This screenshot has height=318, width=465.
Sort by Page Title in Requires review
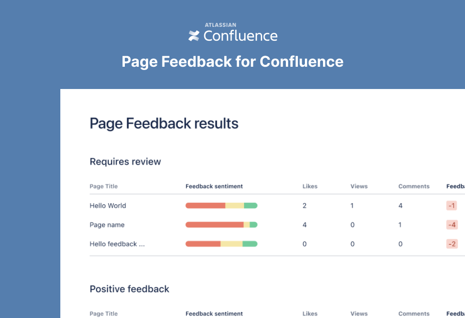coord(104,186)
